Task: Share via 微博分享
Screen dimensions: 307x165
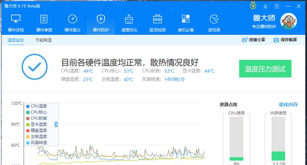Action: click(253, 40)
